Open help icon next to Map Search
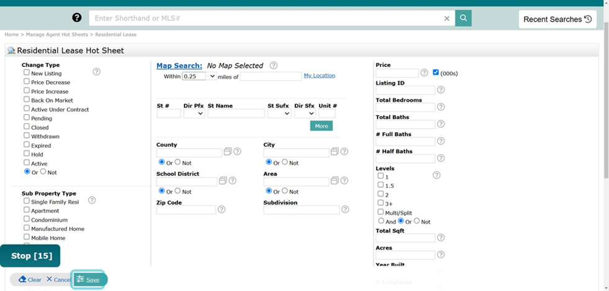The height and width of the screenshot is (291, 609). pos(273,65)
